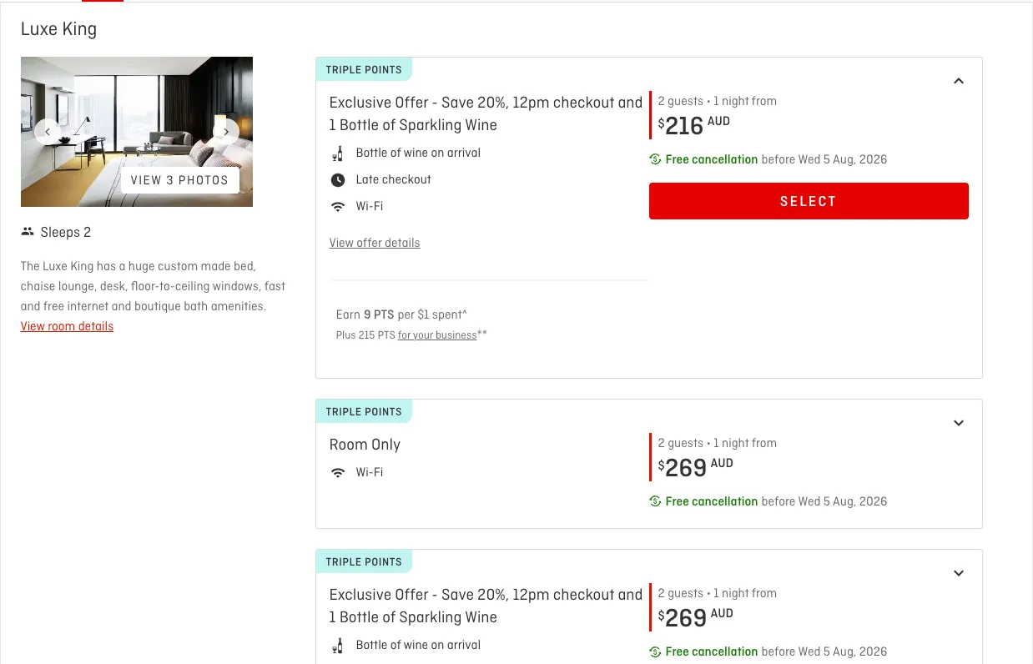
Task: Click the Sleeps 2 guests icon
Action: 28,232
